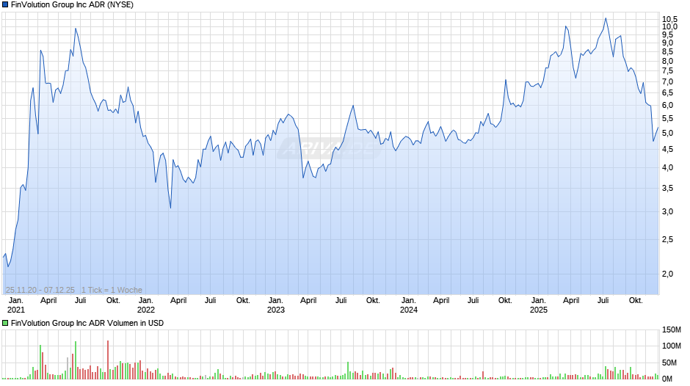The height and width of the screenshot is (386, 690).
Task: Click the '10,0' price axis label
Action: tap(669, 27)
